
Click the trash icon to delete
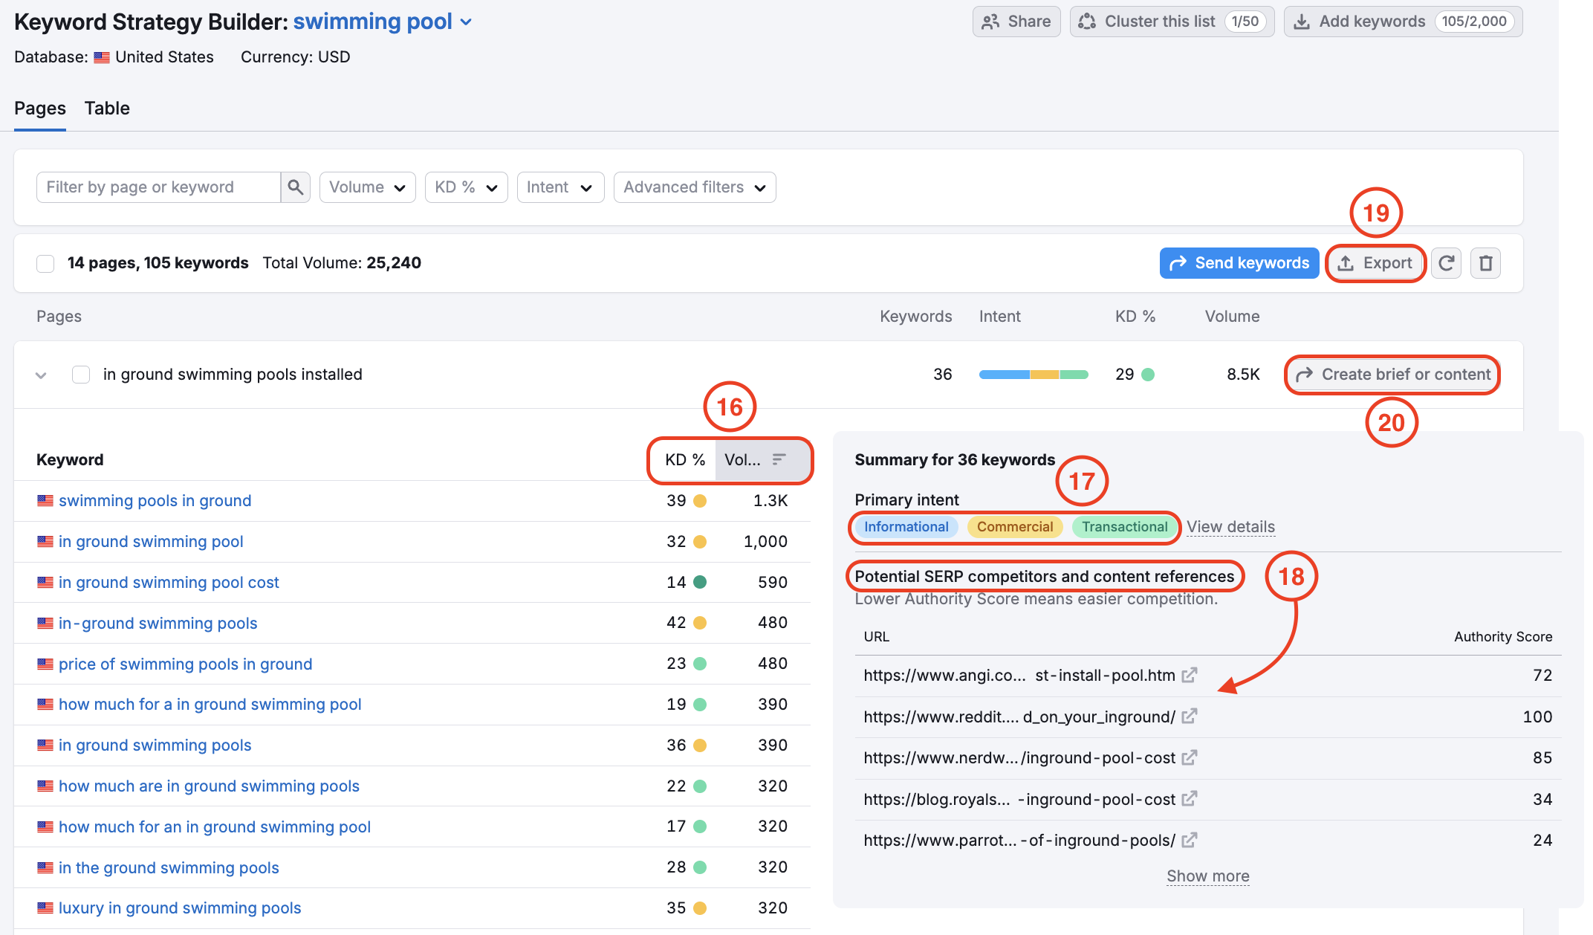(1485, 262)
